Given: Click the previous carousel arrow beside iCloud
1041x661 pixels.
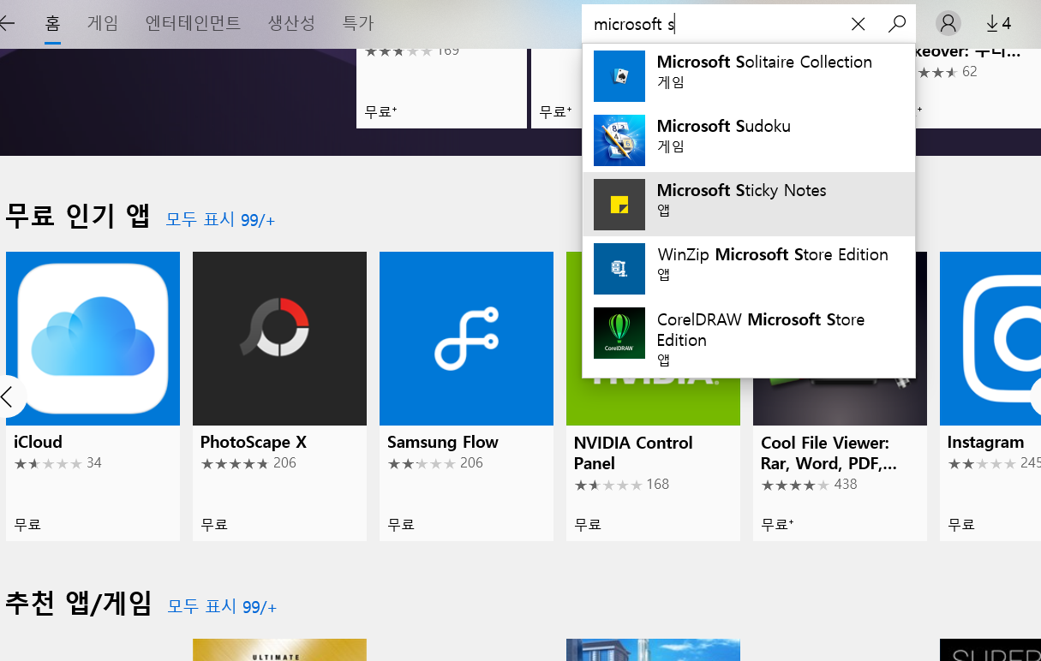Looking at the screenshot, I should click(9, 396).
